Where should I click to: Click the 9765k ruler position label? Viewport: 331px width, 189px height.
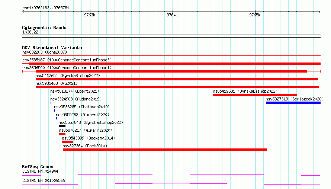255,15
